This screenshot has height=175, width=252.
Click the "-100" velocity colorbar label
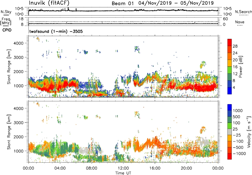coord(238,141)
